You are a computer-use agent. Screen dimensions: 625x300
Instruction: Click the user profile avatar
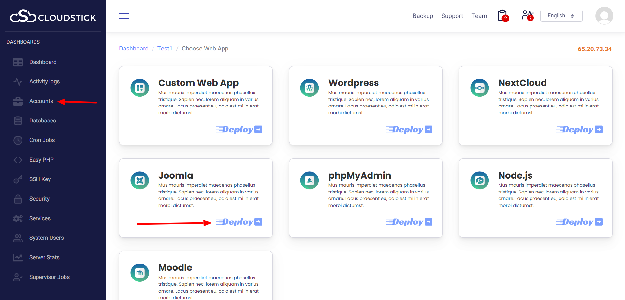(604, 16)
